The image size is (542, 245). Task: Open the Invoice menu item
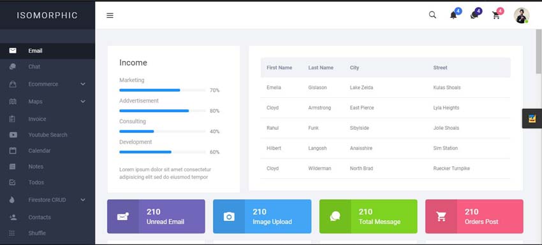[x=47, y=119]
